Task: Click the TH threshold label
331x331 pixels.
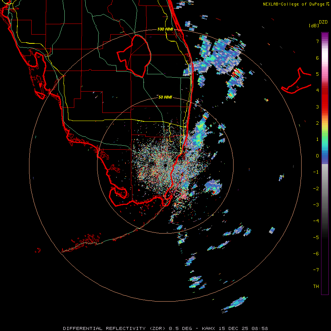Action: click(x=316, y=286)
